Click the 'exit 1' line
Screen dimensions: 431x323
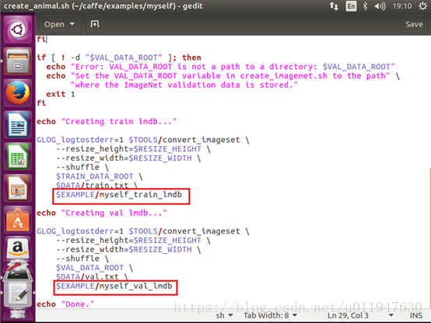point(61,94)
